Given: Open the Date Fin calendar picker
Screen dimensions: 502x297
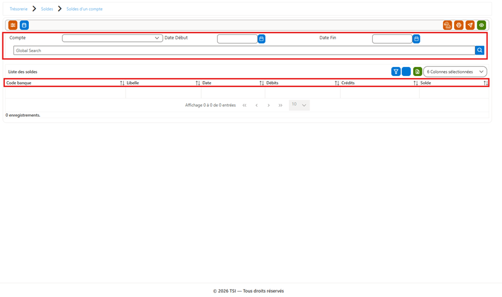Looking at the screenshot, I should coord(416,39).
